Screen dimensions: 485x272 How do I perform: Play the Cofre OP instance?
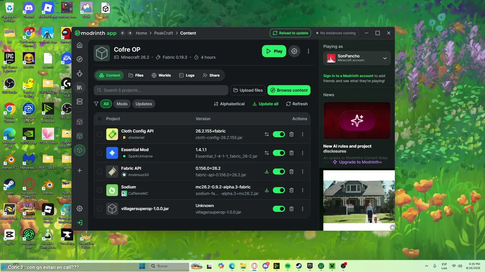tap(274, 51)
